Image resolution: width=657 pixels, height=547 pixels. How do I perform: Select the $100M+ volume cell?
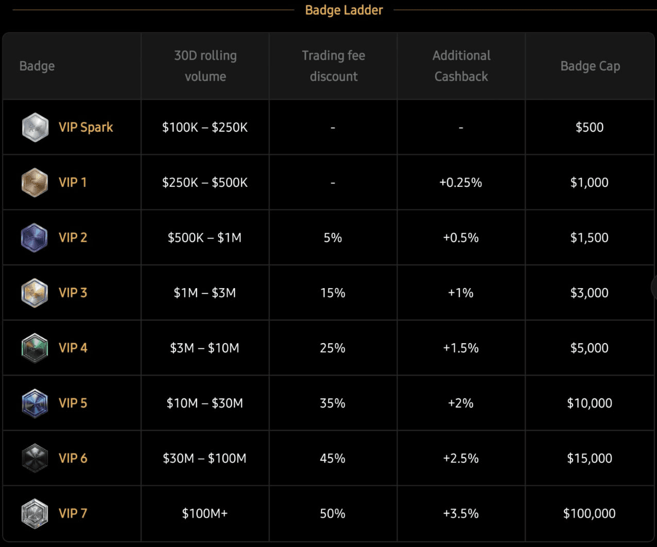tap(205, 513)
